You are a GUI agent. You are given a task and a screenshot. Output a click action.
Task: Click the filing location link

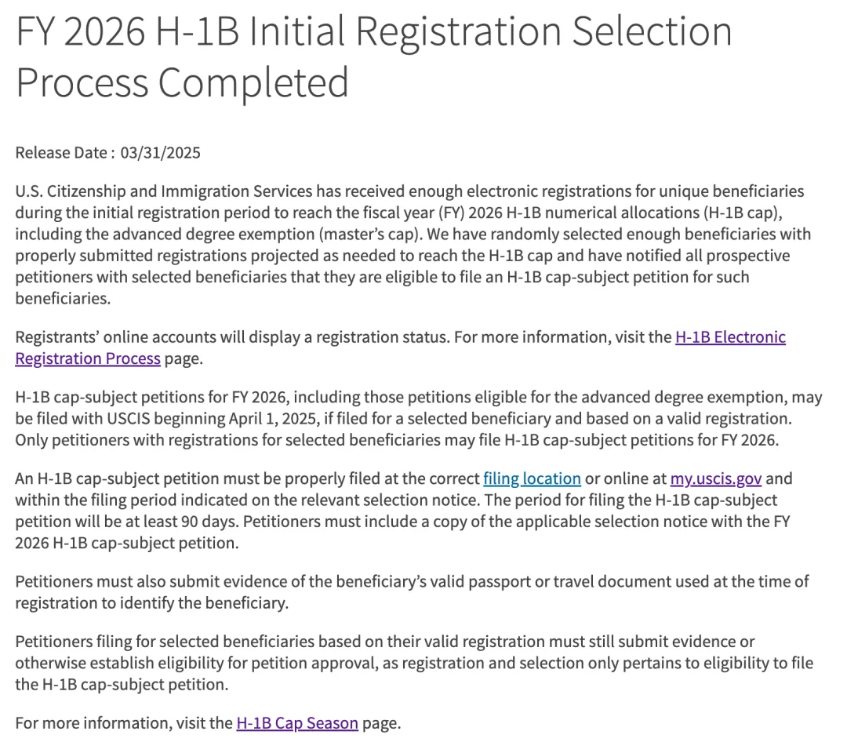(x=532, y=478)
